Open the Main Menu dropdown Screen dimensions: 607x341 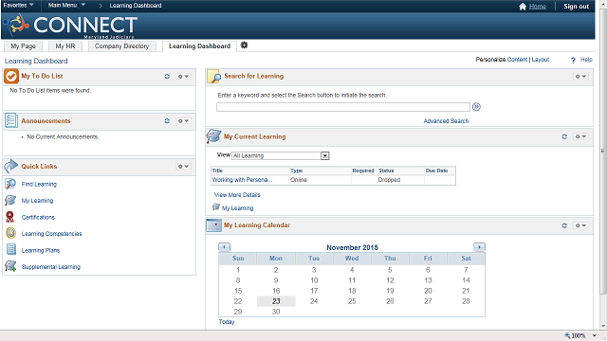tap(66, 5)
